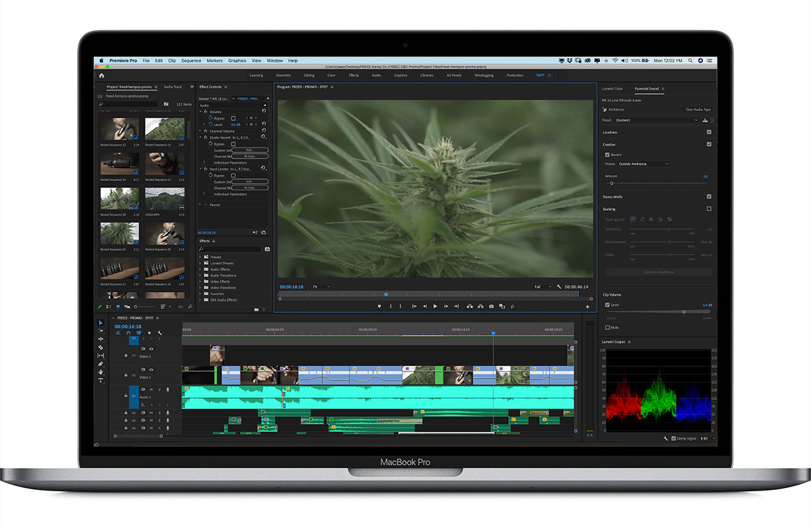Select the Hand tool
This screenshot has height=525, width=811.
101,372
